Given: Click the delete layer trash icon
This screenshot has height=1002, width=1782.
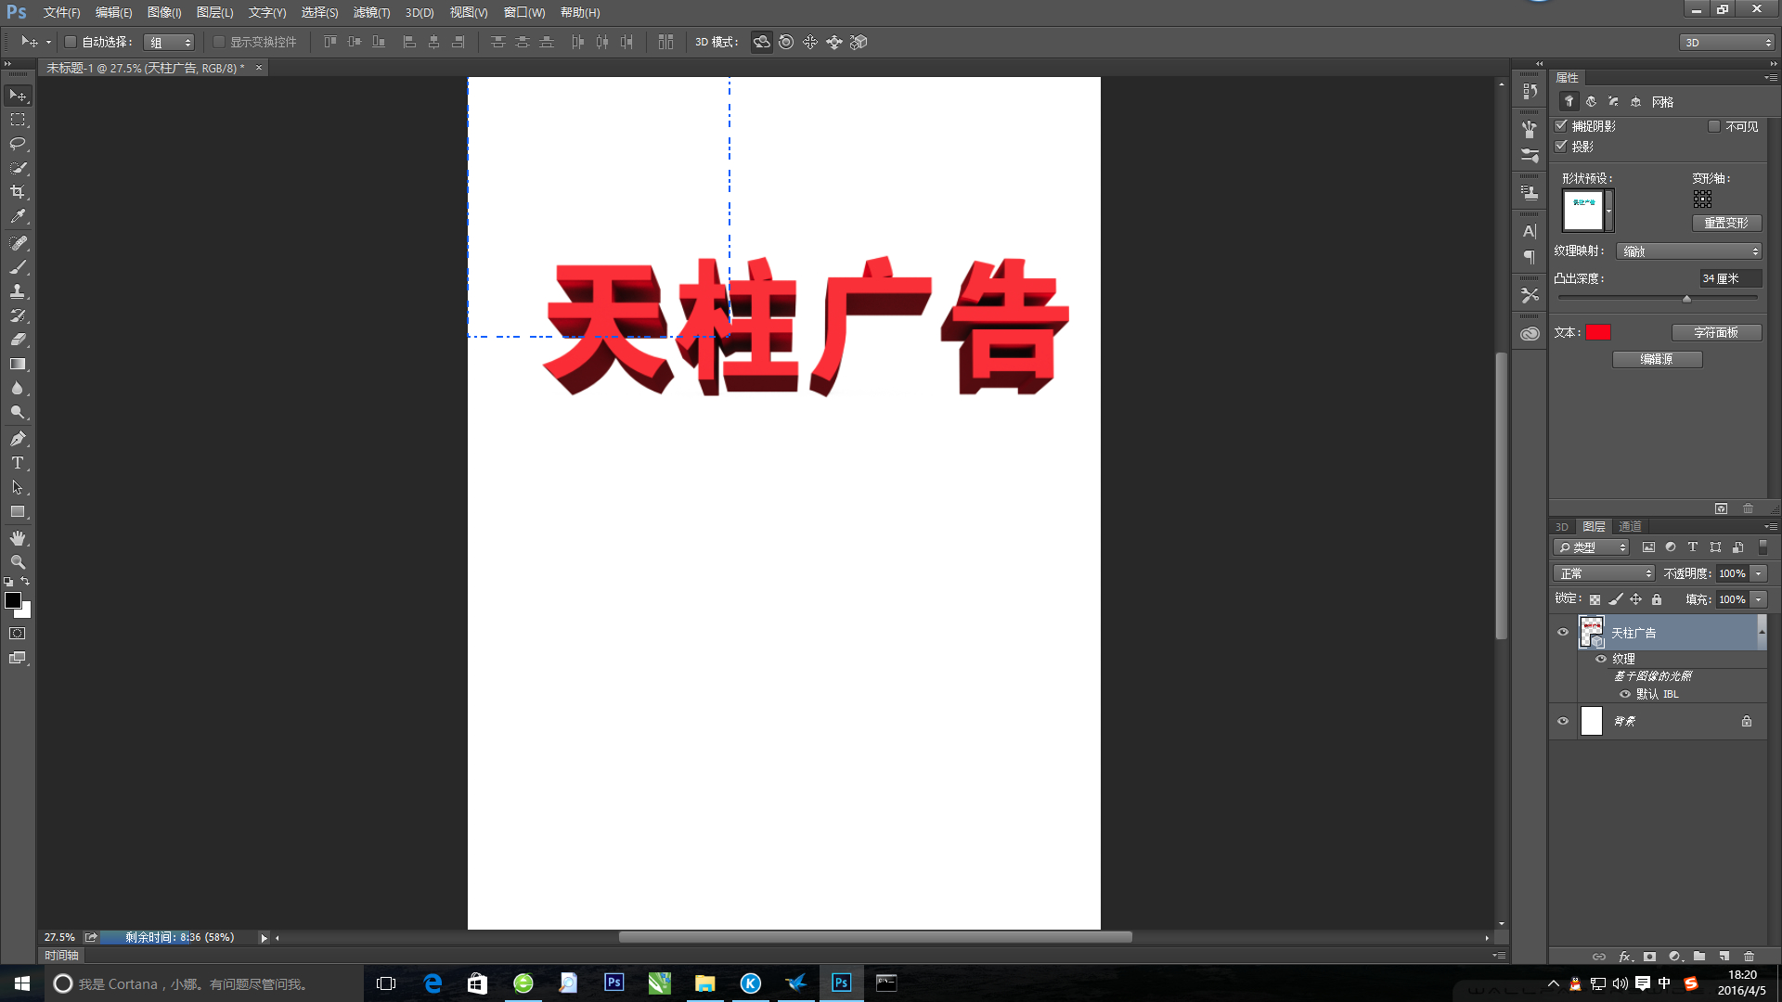Looking at the screenshot, I should [1749, 956].
